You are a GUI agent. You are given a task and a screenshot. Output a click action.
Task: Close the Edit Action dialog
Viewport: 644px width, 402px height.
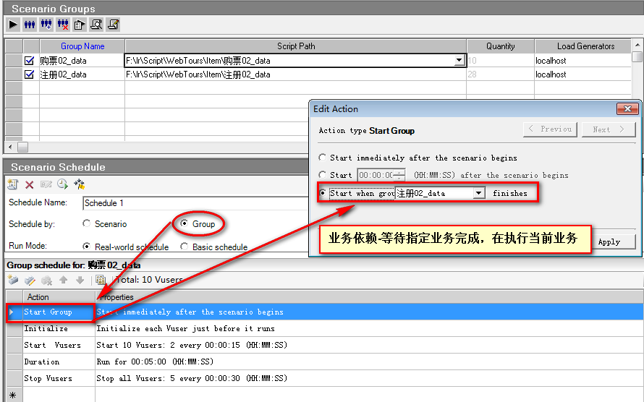627,108
